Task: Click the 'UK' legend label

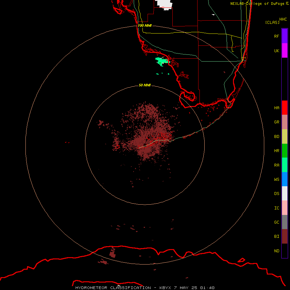Action: (276, 51)
